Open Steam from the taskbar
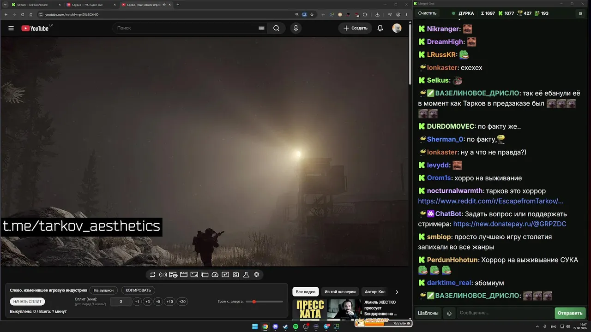Image resolution: width=591 pixels, height=332 pixels. [285, 326]
